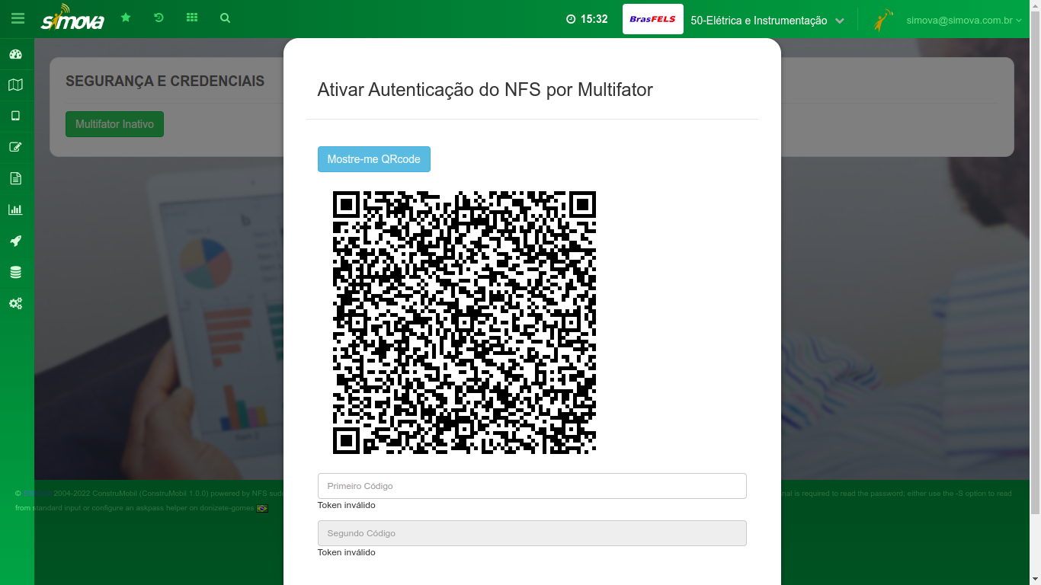Image resolution: width=1041 pixels, height=585 pixels.
Task: Click the rocket icon in the sidebar
Action: coord(16,241)
